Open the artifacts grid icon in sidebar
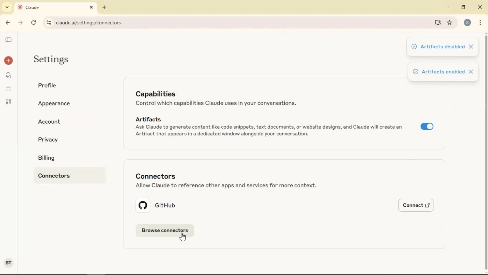The height and width of the screenshot is (275, 488). coord(9,102)
